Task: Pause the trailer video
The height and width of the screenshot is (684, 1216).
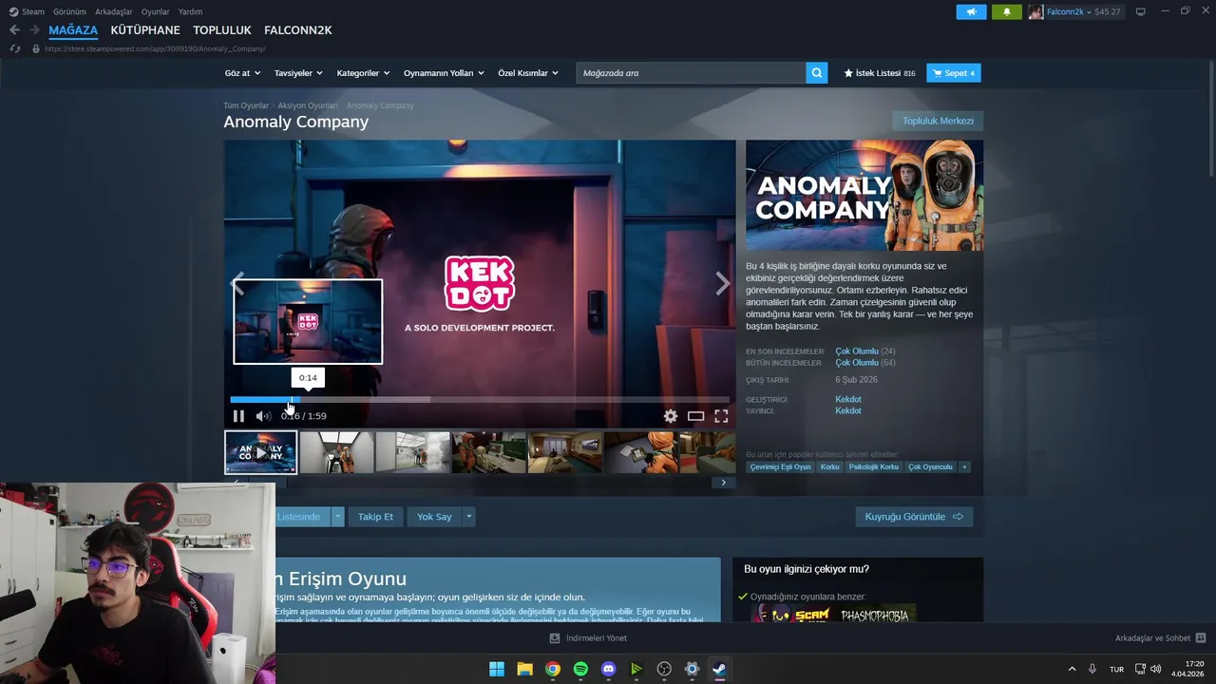Action: click(238, 416)
